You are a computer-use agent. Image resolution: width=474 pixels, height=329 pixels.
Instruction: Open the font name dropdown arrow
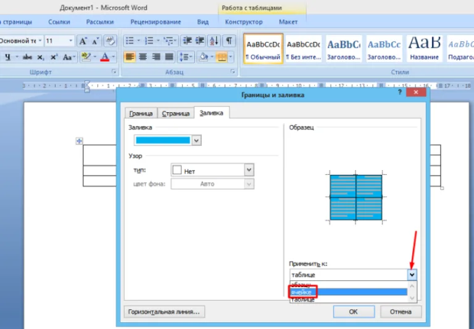40,41
